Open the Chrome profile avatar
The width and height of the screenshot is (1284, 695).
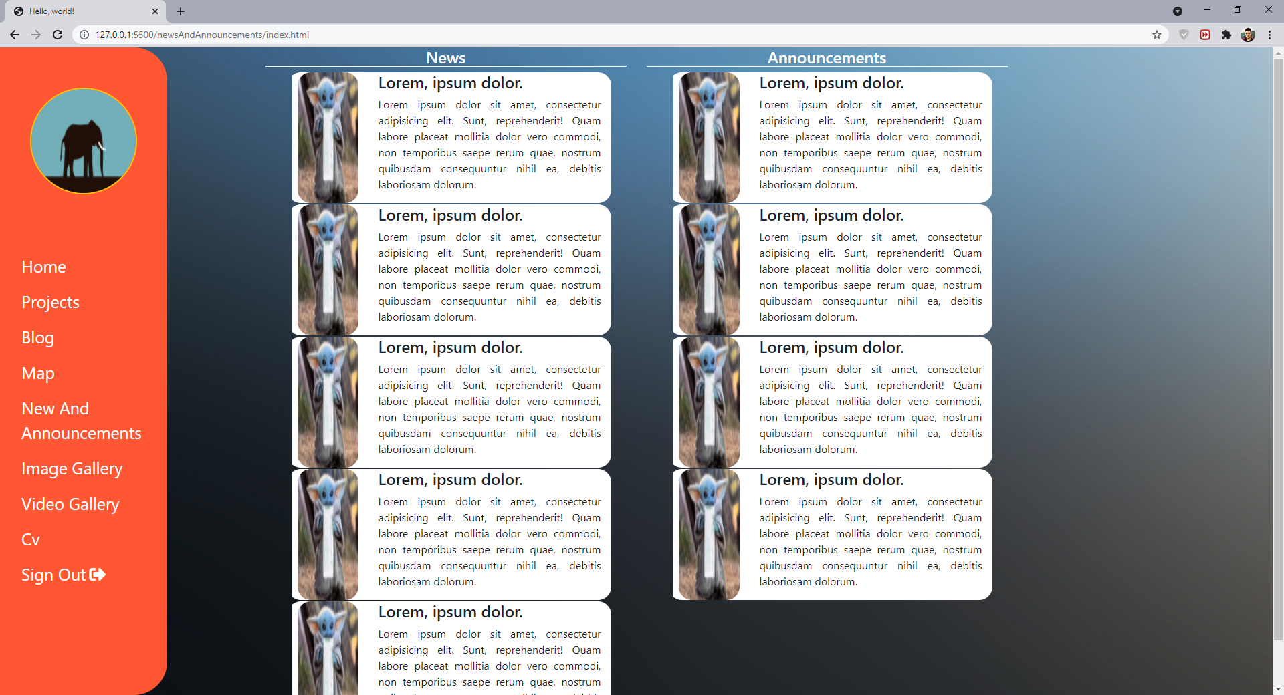click(x=1248, y=35)
